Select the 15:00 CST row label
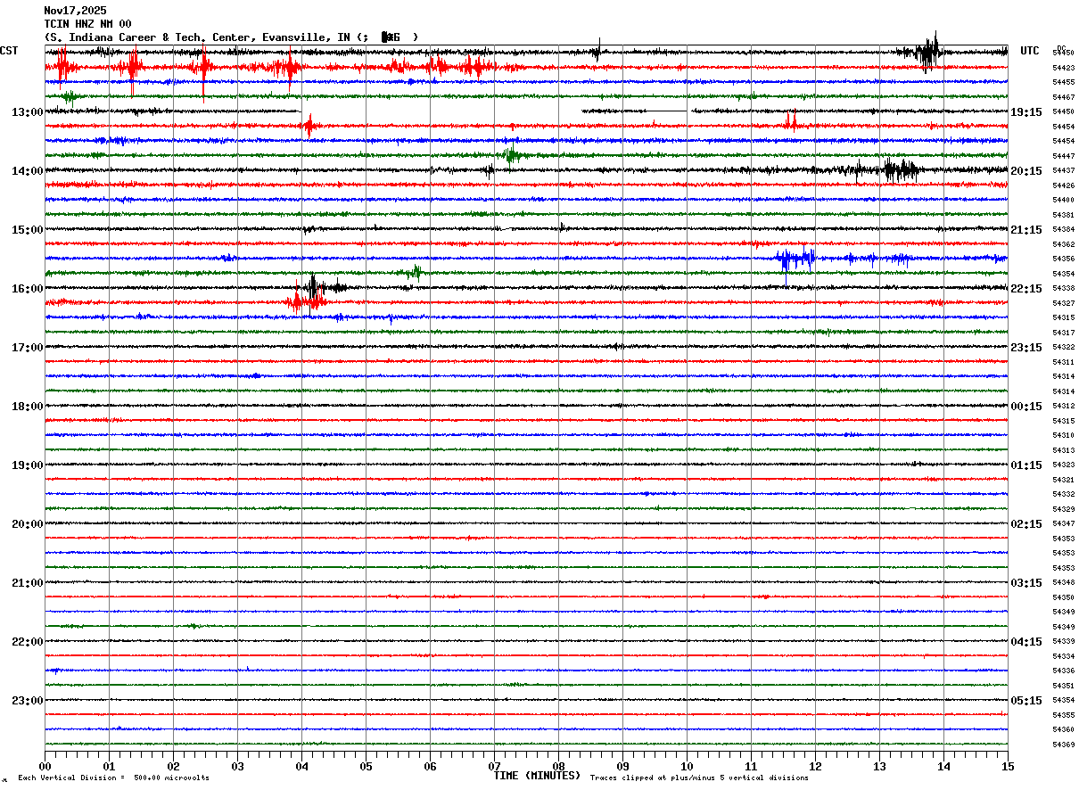Viewport: 1079px width, 790px height. 27,230
